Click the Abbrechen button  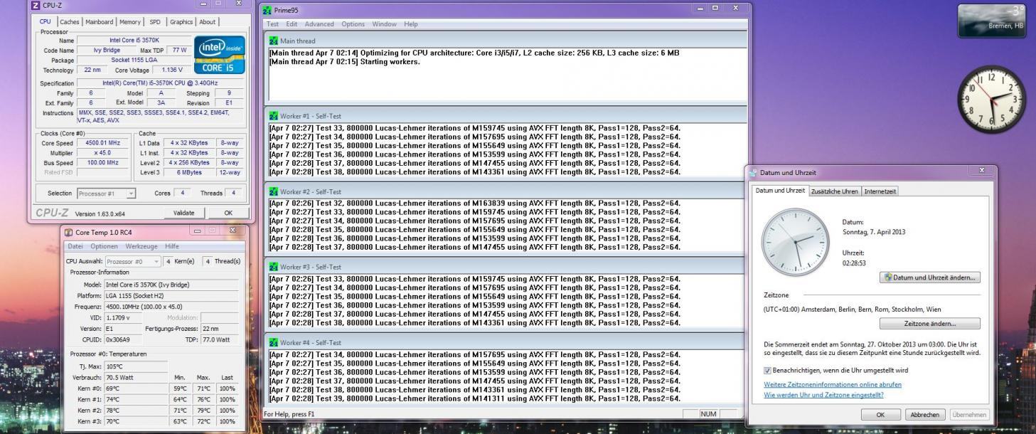pyautogui.click(x=924, y=414)
